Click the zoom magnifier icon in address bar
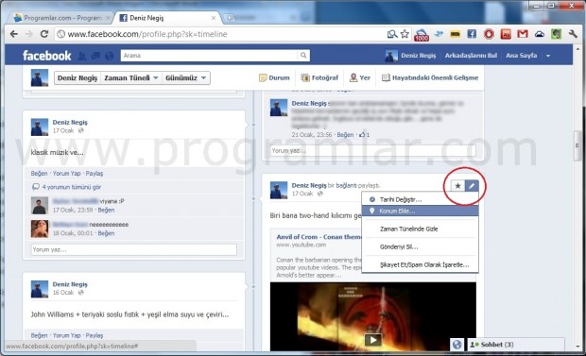Image resolution: width=586 pixels, height=356 pixels. click(x=391, y=34)
